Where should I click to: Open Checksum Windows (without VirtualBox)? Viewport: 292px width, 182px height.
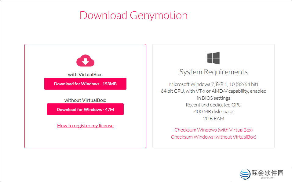(214, 137)
